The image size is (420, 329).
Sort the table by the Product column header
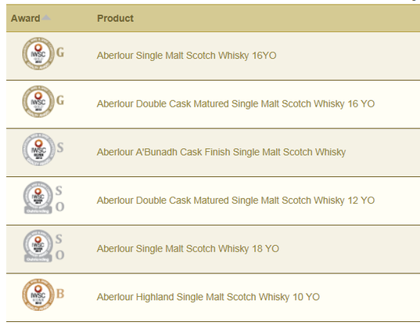click(115, 18)
